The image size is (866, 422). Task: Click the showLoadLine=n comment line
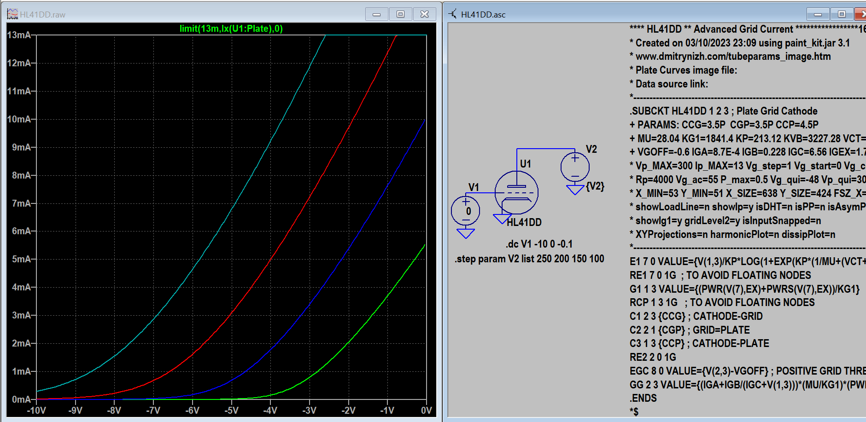click(x=748, y=207)
